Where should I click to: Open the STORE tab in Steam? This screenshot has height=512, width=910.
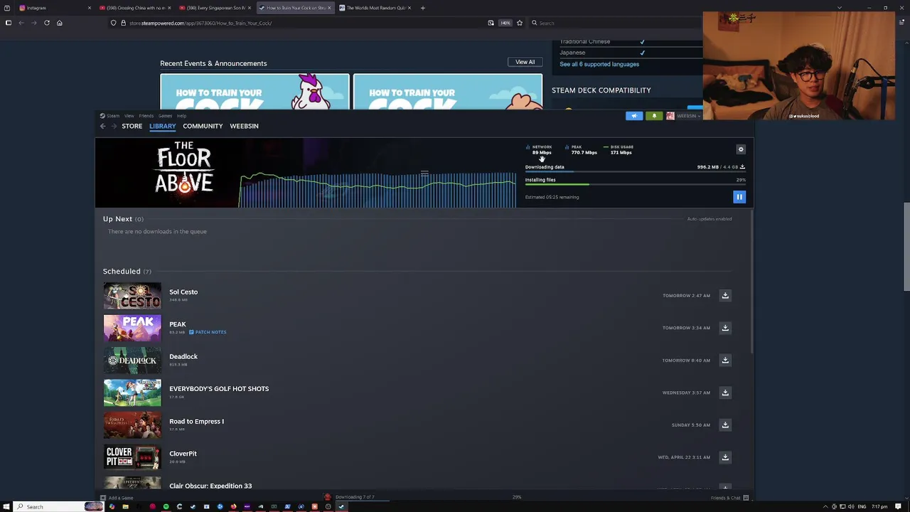pos(132,126)
